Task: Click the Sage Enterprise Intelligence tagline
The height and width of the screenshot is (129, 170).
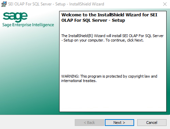Action: [x=28, y=25]
